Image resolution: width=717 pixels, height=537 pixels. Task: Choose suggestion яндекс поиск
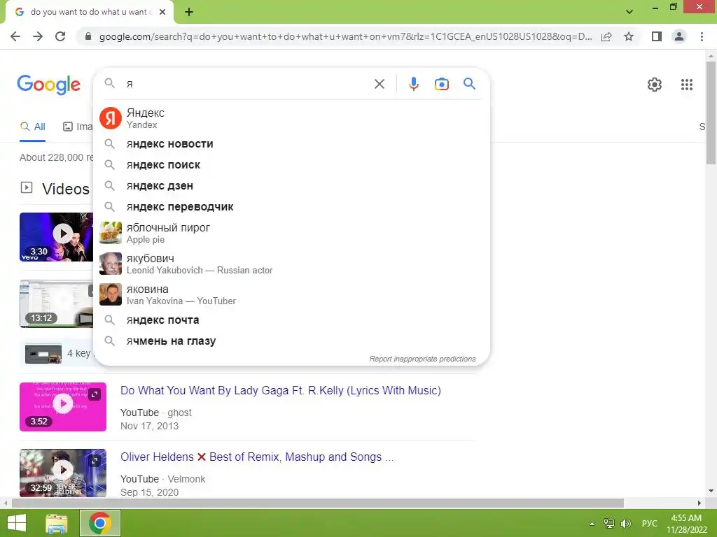[292, 165]
